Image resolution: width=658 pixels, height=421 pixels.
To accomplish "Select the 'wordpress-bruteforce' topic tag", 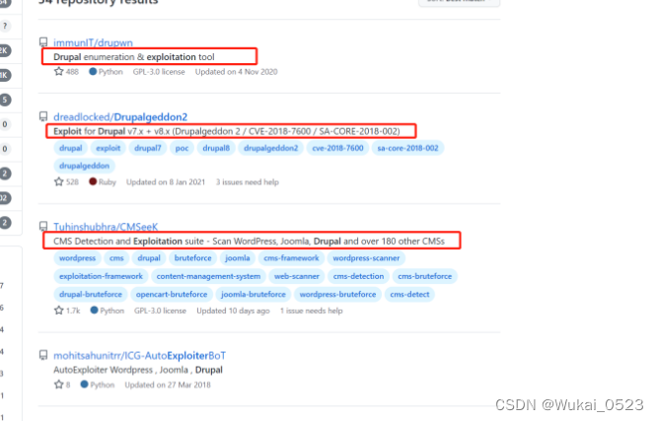I will [337, 295].
